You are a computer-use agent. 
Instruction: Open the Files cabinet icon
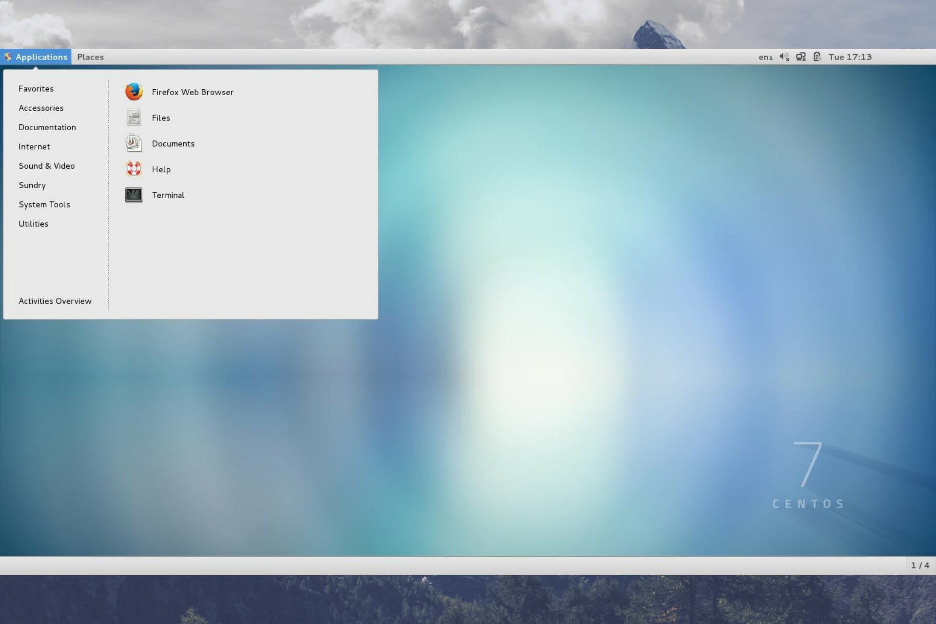click(x=134, y=117)
